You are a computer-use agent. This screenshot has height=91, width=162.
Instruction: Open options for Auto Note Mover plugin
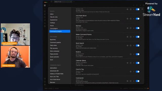click(128, 19)
